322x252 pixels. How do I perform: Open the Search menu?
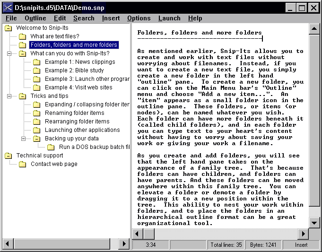point(84,18)
